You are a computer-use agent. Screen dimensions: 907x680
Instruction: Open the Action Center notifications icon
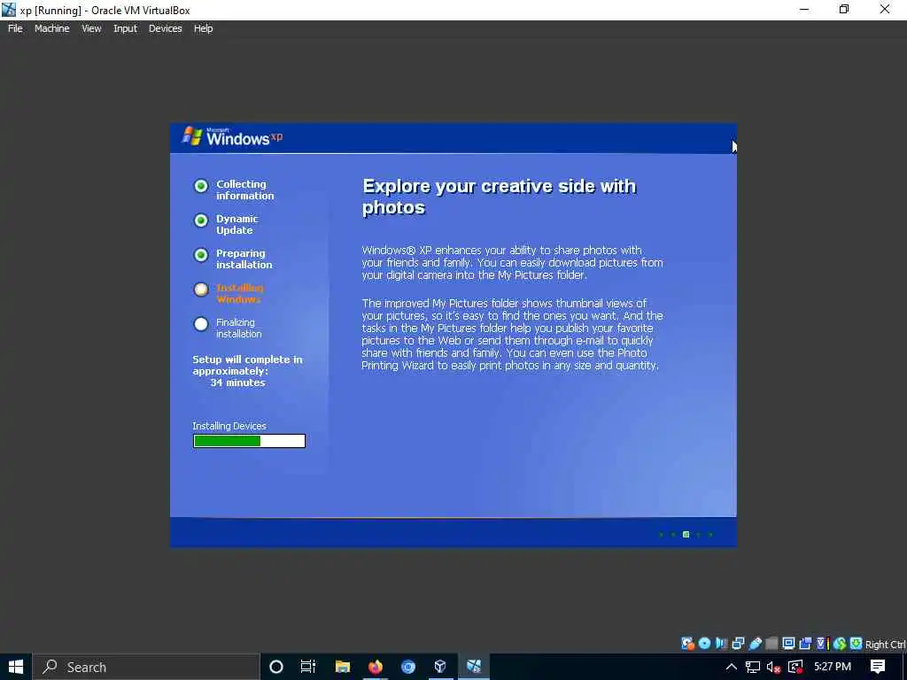tap(878, 667)
